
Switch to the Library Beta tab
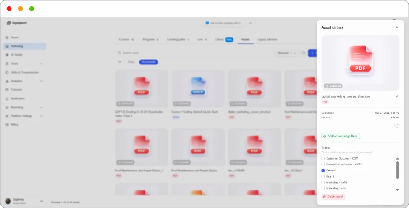[x=224, y=40]
